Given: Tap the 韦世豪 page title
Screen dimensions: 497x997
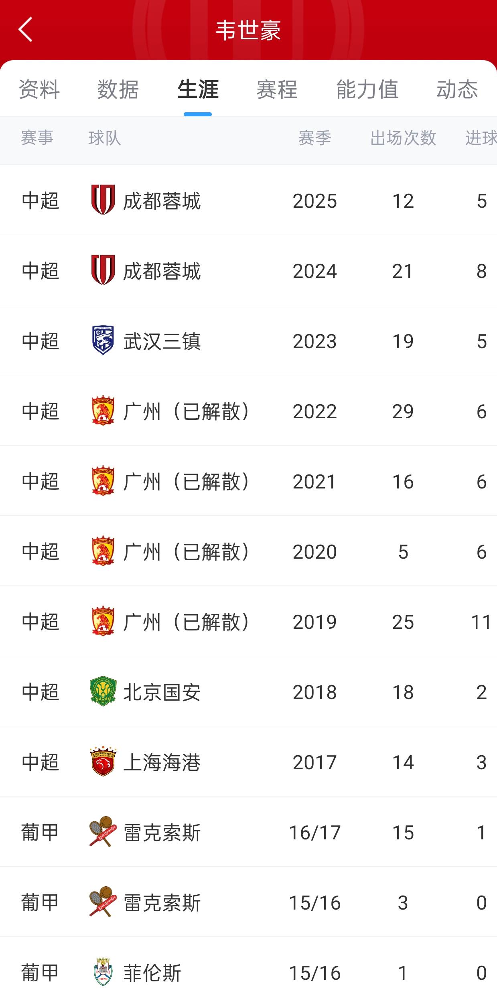Looking at the screenshot, I should tap(248, 30).
